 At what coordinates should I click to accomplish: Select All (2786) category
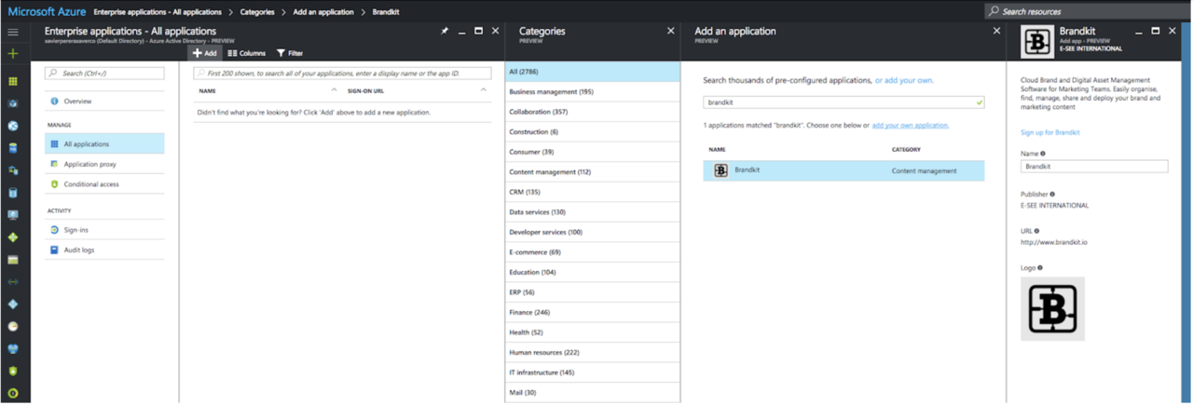pyautogui.click(x=593, y=72)
